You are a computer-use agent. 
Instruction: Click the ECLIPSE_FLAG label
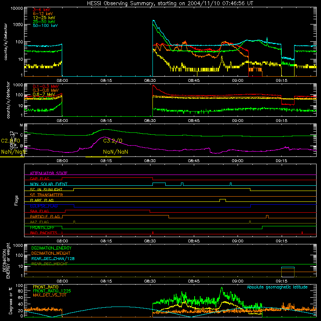44,206
